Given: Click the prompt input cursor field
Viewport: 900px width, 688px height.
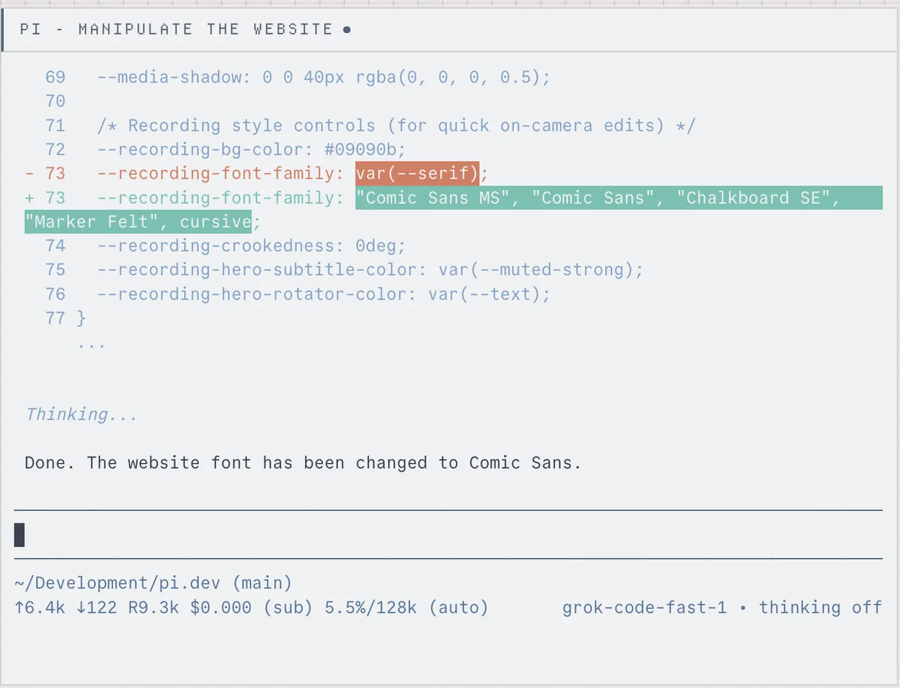Looking at the screenshot, I should pos(448,535).
